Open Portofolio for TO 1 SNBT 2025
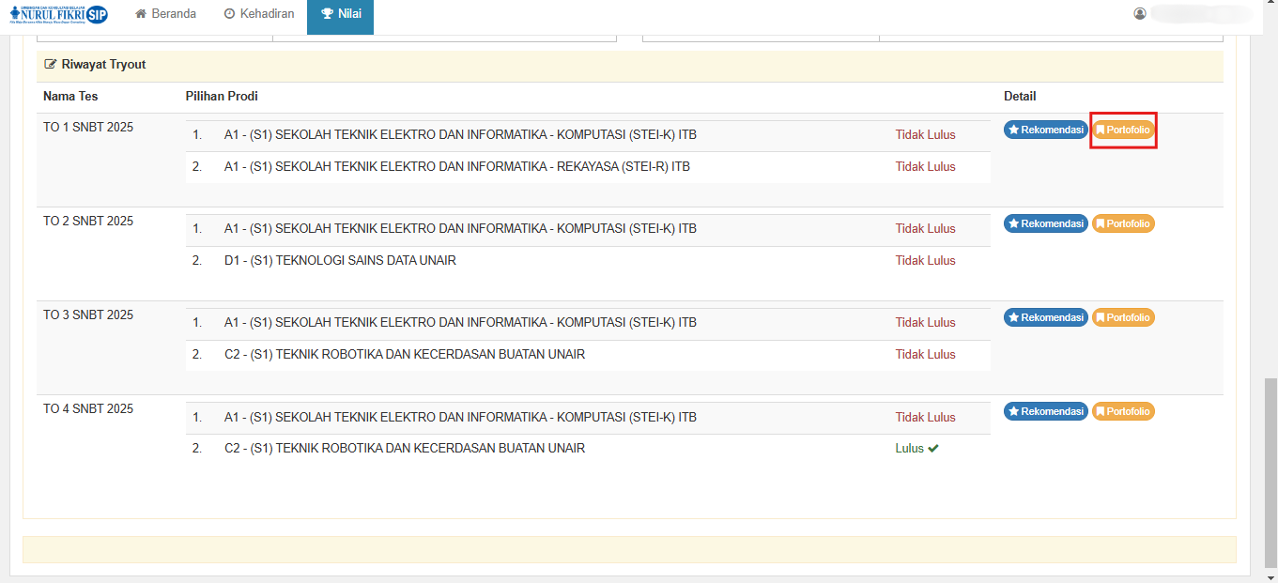This screenshot has height=583, width=1278. pyautogui.click(x=1123, y=130)
